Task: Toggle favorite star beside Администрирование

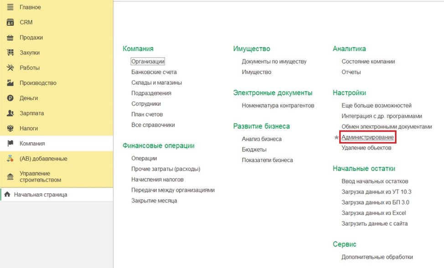Action: [336, 137]
